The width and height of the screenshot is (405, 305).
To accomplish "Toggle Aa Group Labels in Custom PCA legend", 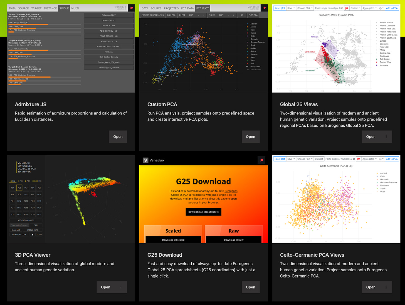I will coord(253,66).
